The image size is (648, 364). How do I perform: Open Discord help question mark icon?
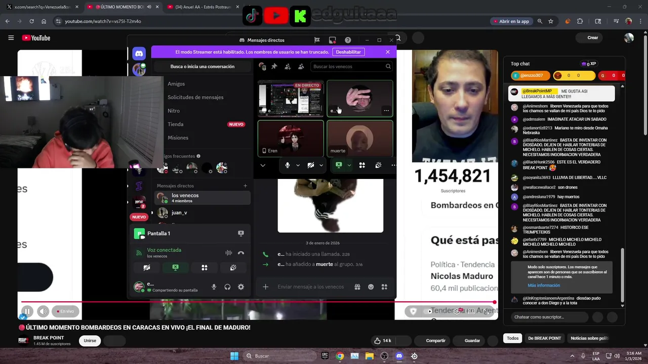tap(348, 40)
